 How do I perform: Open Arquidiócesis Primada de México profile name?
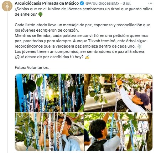47,3
